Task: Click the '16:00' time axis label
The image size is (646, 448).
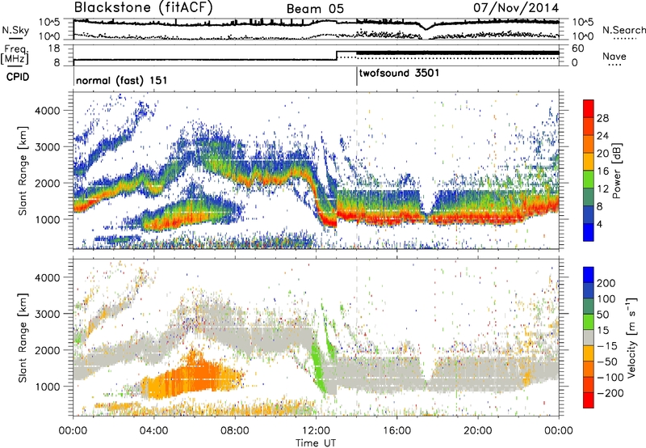Action: tap(396, 431)
